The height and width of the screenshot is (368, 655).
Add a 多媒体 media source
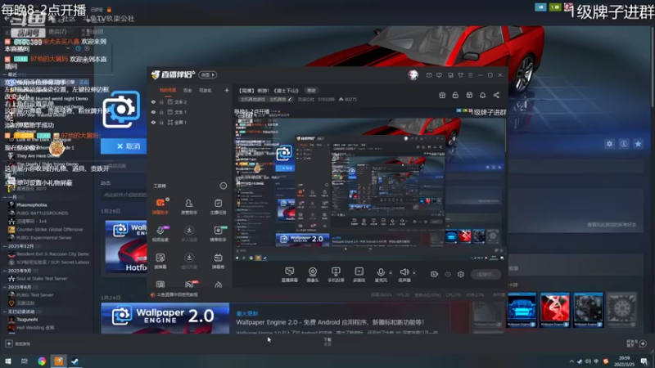point(359,275)
